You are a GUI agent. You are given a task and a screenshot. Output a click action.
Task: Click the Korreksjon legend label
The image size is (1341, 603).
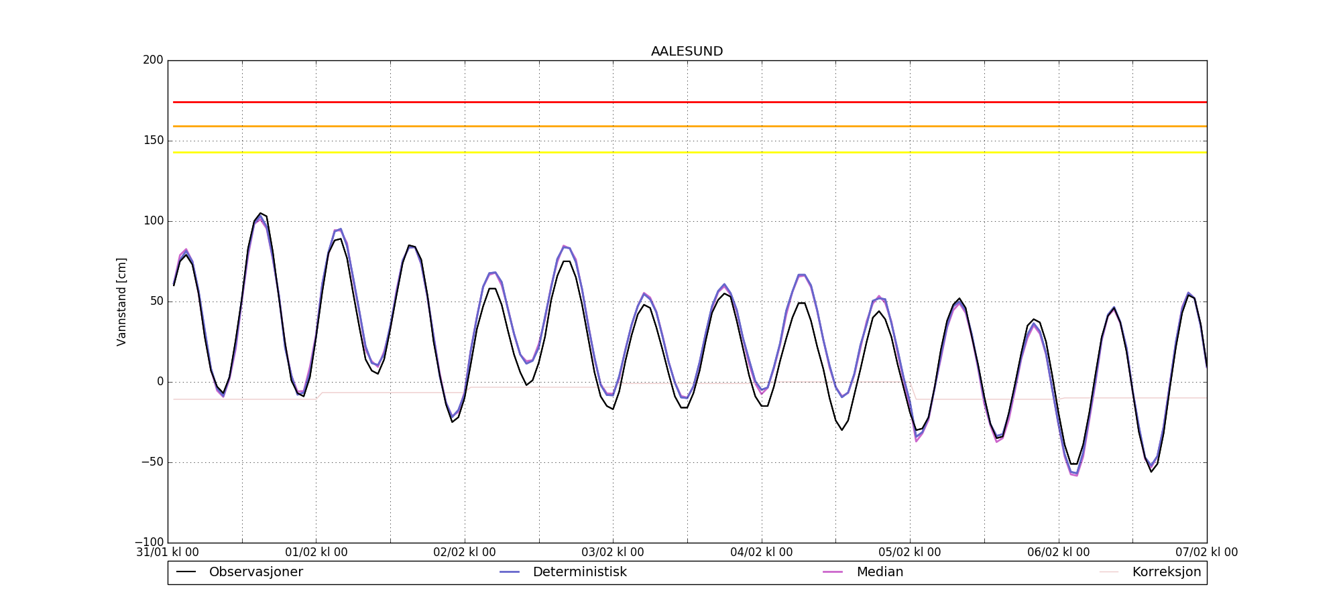pos(1166,572)
